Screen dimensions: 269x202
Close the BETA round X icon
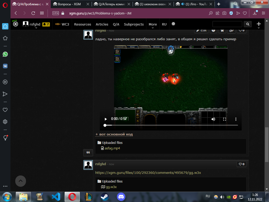[15, 24]
